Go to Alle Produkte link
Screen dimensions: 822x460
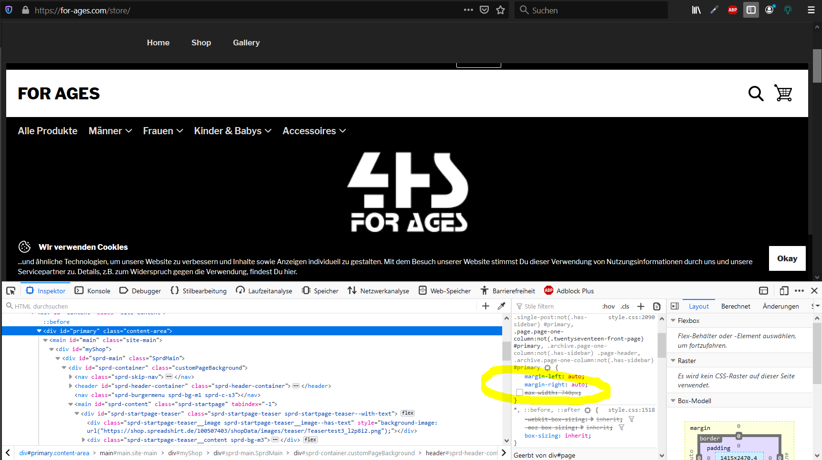click(47, 131)
